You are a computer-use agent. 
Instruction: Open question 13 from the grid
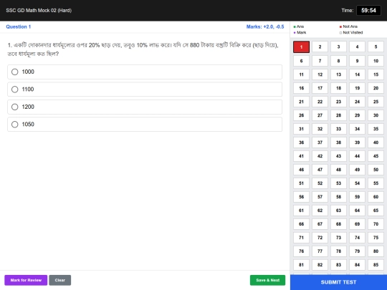tap(338, 74)
